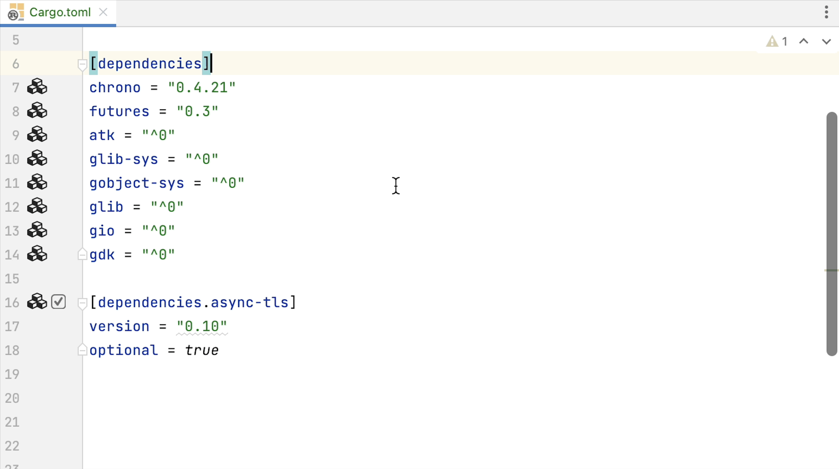
Task: Click crate icon for async-tls dependency
Action: coord(37,302)
